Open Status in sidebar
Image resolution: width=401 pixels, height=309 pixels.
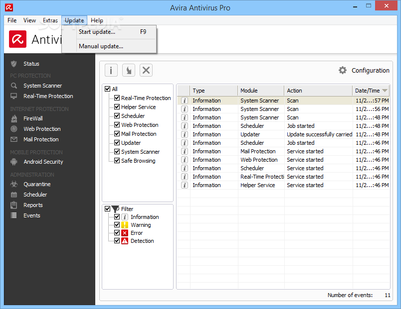click(31, 64)
